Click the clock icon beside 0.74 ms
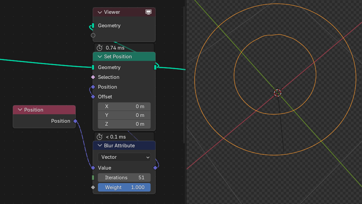The height and width of the screenshot is (204, 362). (99, 48)
